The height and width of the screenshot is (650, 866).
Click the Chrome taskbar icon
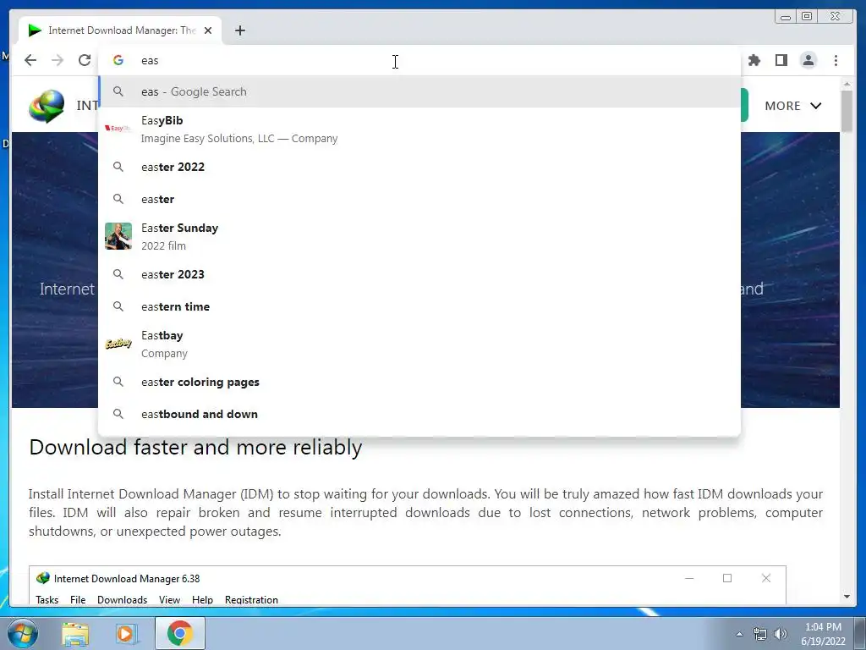[180, 633]
